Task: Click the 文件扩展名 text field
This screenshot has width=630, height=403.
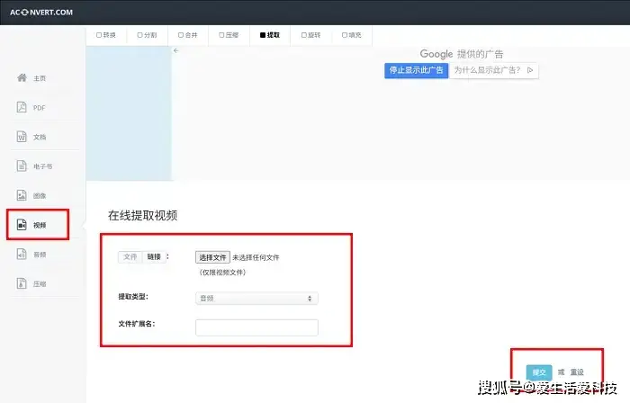Action: (256, 327)
